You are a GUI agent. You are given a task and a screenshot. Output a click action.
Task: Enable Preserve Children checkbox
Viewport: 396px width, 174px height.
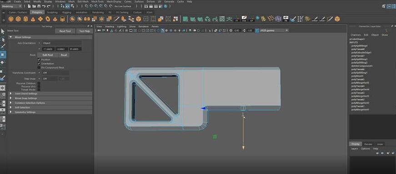pos(39,83)
